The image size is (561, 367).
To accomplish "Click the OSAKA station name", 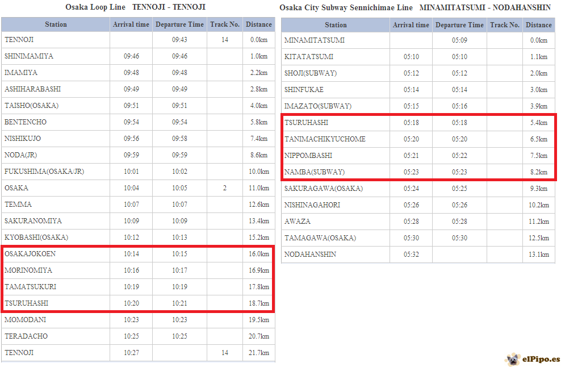I will pos(16,188).
